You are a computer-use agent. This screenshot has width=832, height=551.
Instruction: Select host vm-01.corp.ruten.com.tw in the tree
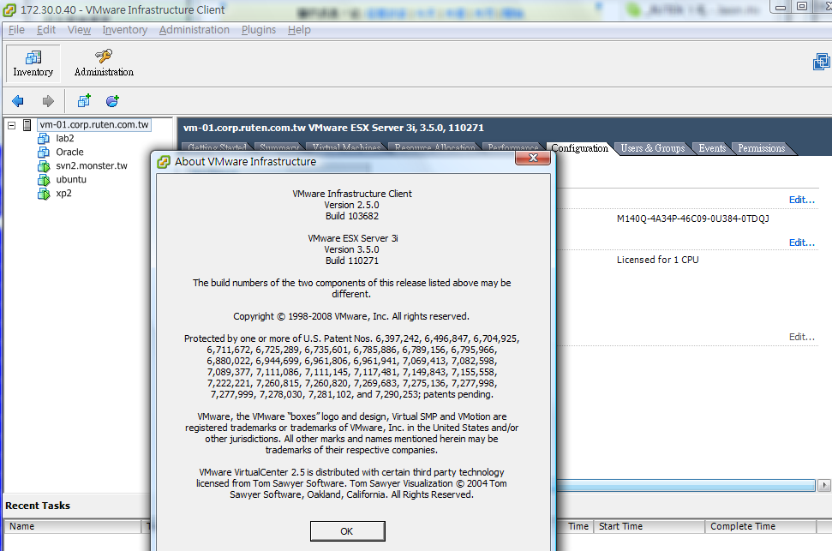click(94, 125)
